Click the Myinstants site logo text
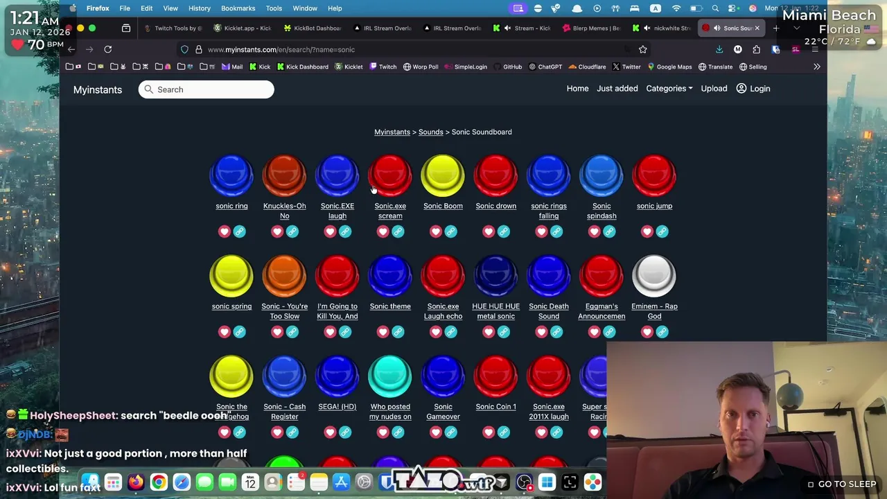Image resolution: width=887 pixels, height=499 pixels. click(98, 89)
